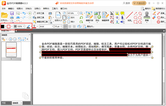Toggle right text alignment button

coord(74,26)
